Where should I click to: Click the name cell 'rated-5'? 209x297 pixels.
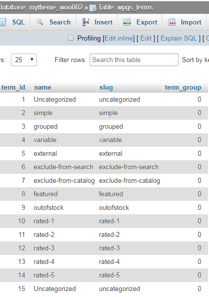click(x=44, y=275)
